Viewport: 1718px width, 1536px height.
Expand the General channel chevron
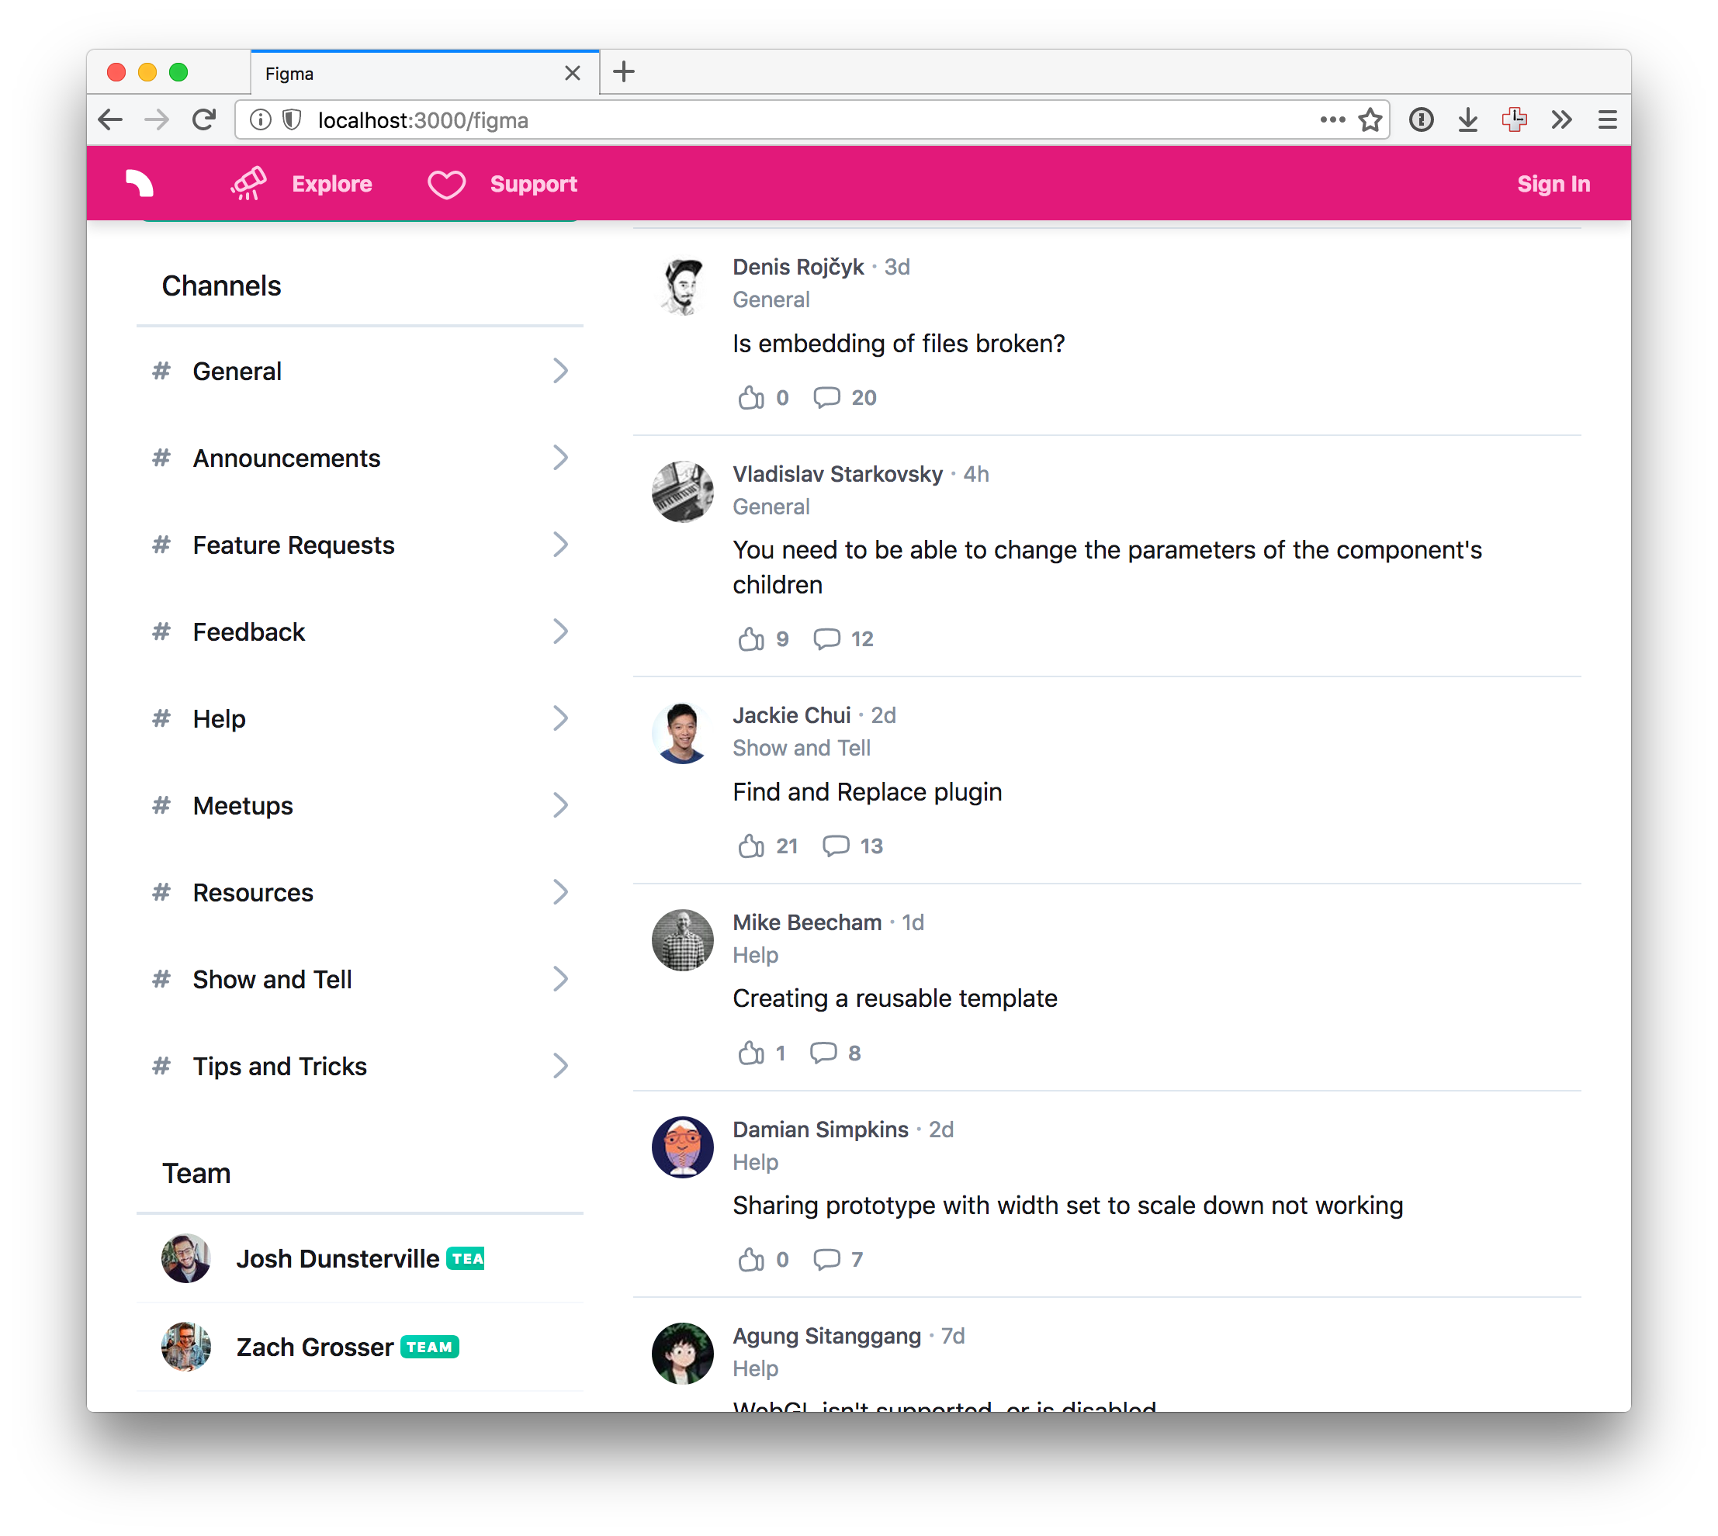click(559, 371)
